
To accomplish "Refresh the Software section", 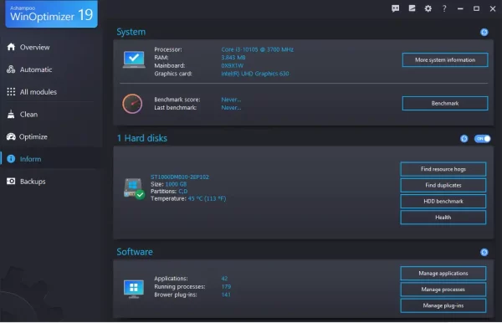I will (484, 252).
